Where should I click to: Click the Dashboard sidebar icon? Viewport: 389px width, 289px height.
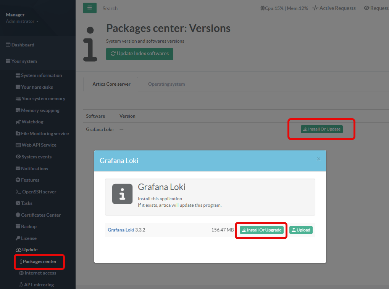point(8,45)
